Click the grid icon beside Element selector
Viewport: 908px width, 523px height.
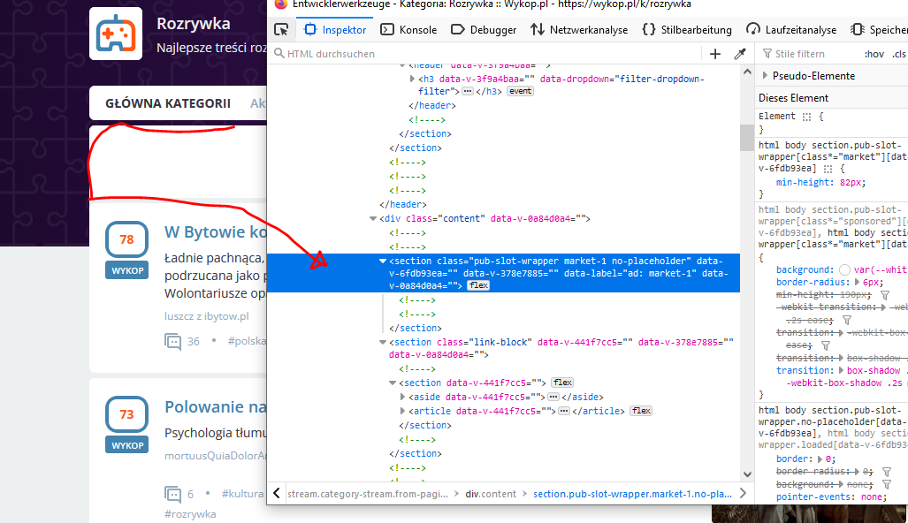(806, 116)
